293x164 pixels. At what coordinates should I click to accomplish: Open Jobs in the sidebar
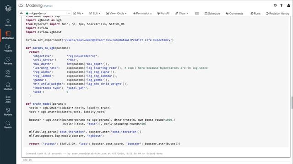(8, 99)
